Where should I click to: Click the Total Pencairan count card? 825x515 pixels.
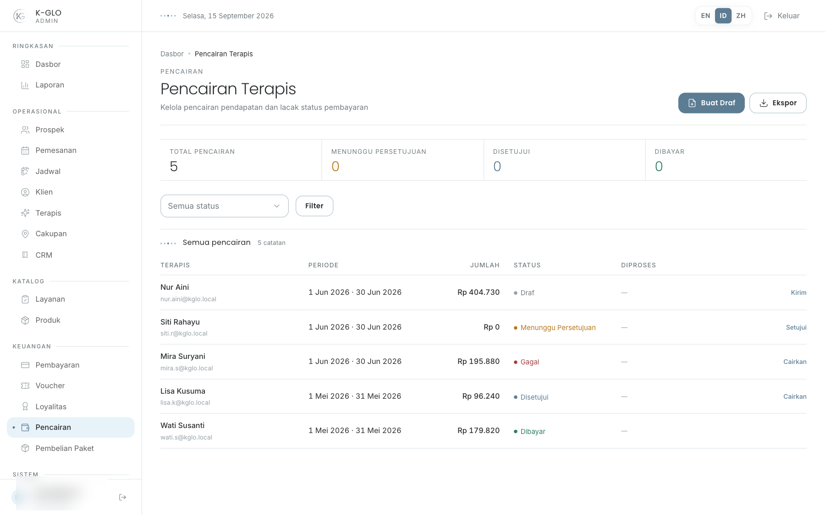[x=241, y=160]
